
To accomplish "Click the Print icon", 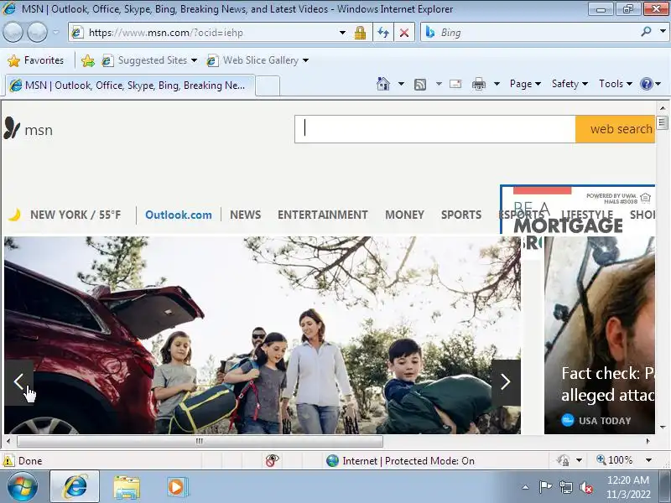I will (x=478, y=84).
